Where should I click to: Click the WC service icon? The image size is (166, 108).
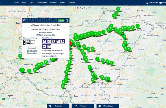pos(44,46)
